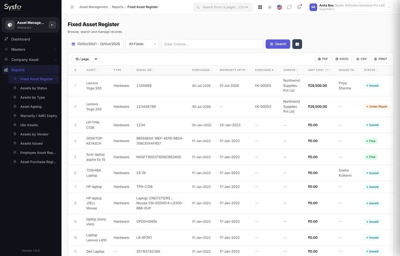The height and width of the screenshot is (256, 400).
Task: Open the All Fields dropdown
Action: point(142,44)
